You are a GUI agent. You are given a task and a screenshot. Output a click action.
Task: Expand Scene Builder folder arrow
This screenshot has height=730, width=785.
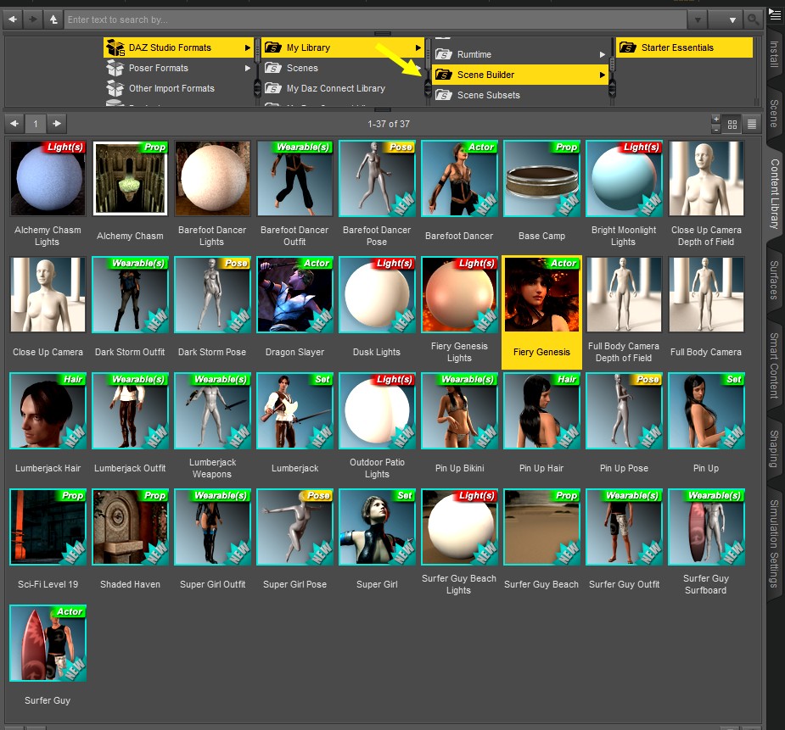pos(603,75)
